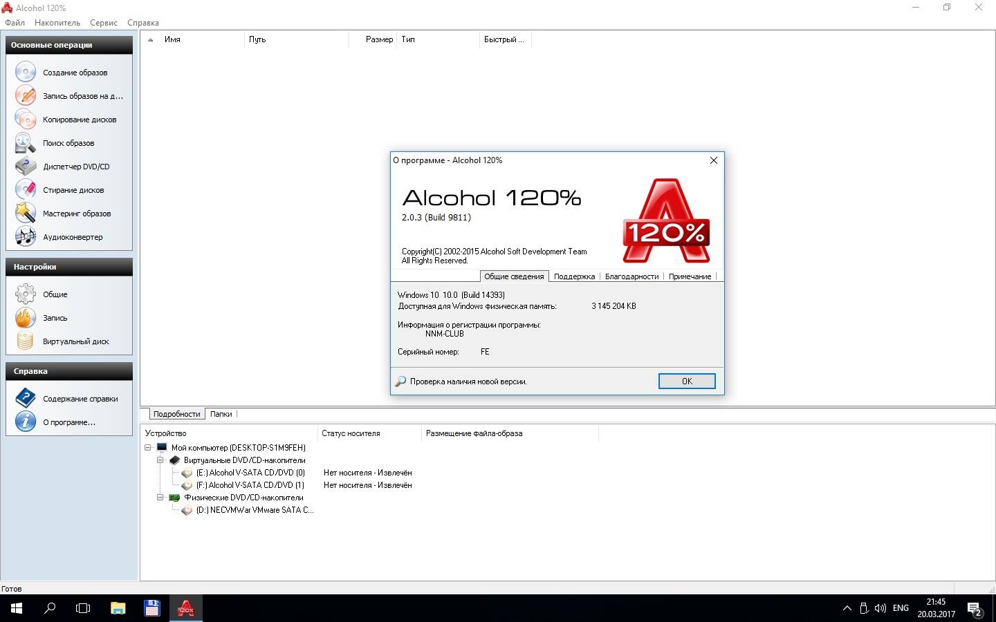Launch the Аудиоконвертер icon

[x=26, y=237]
